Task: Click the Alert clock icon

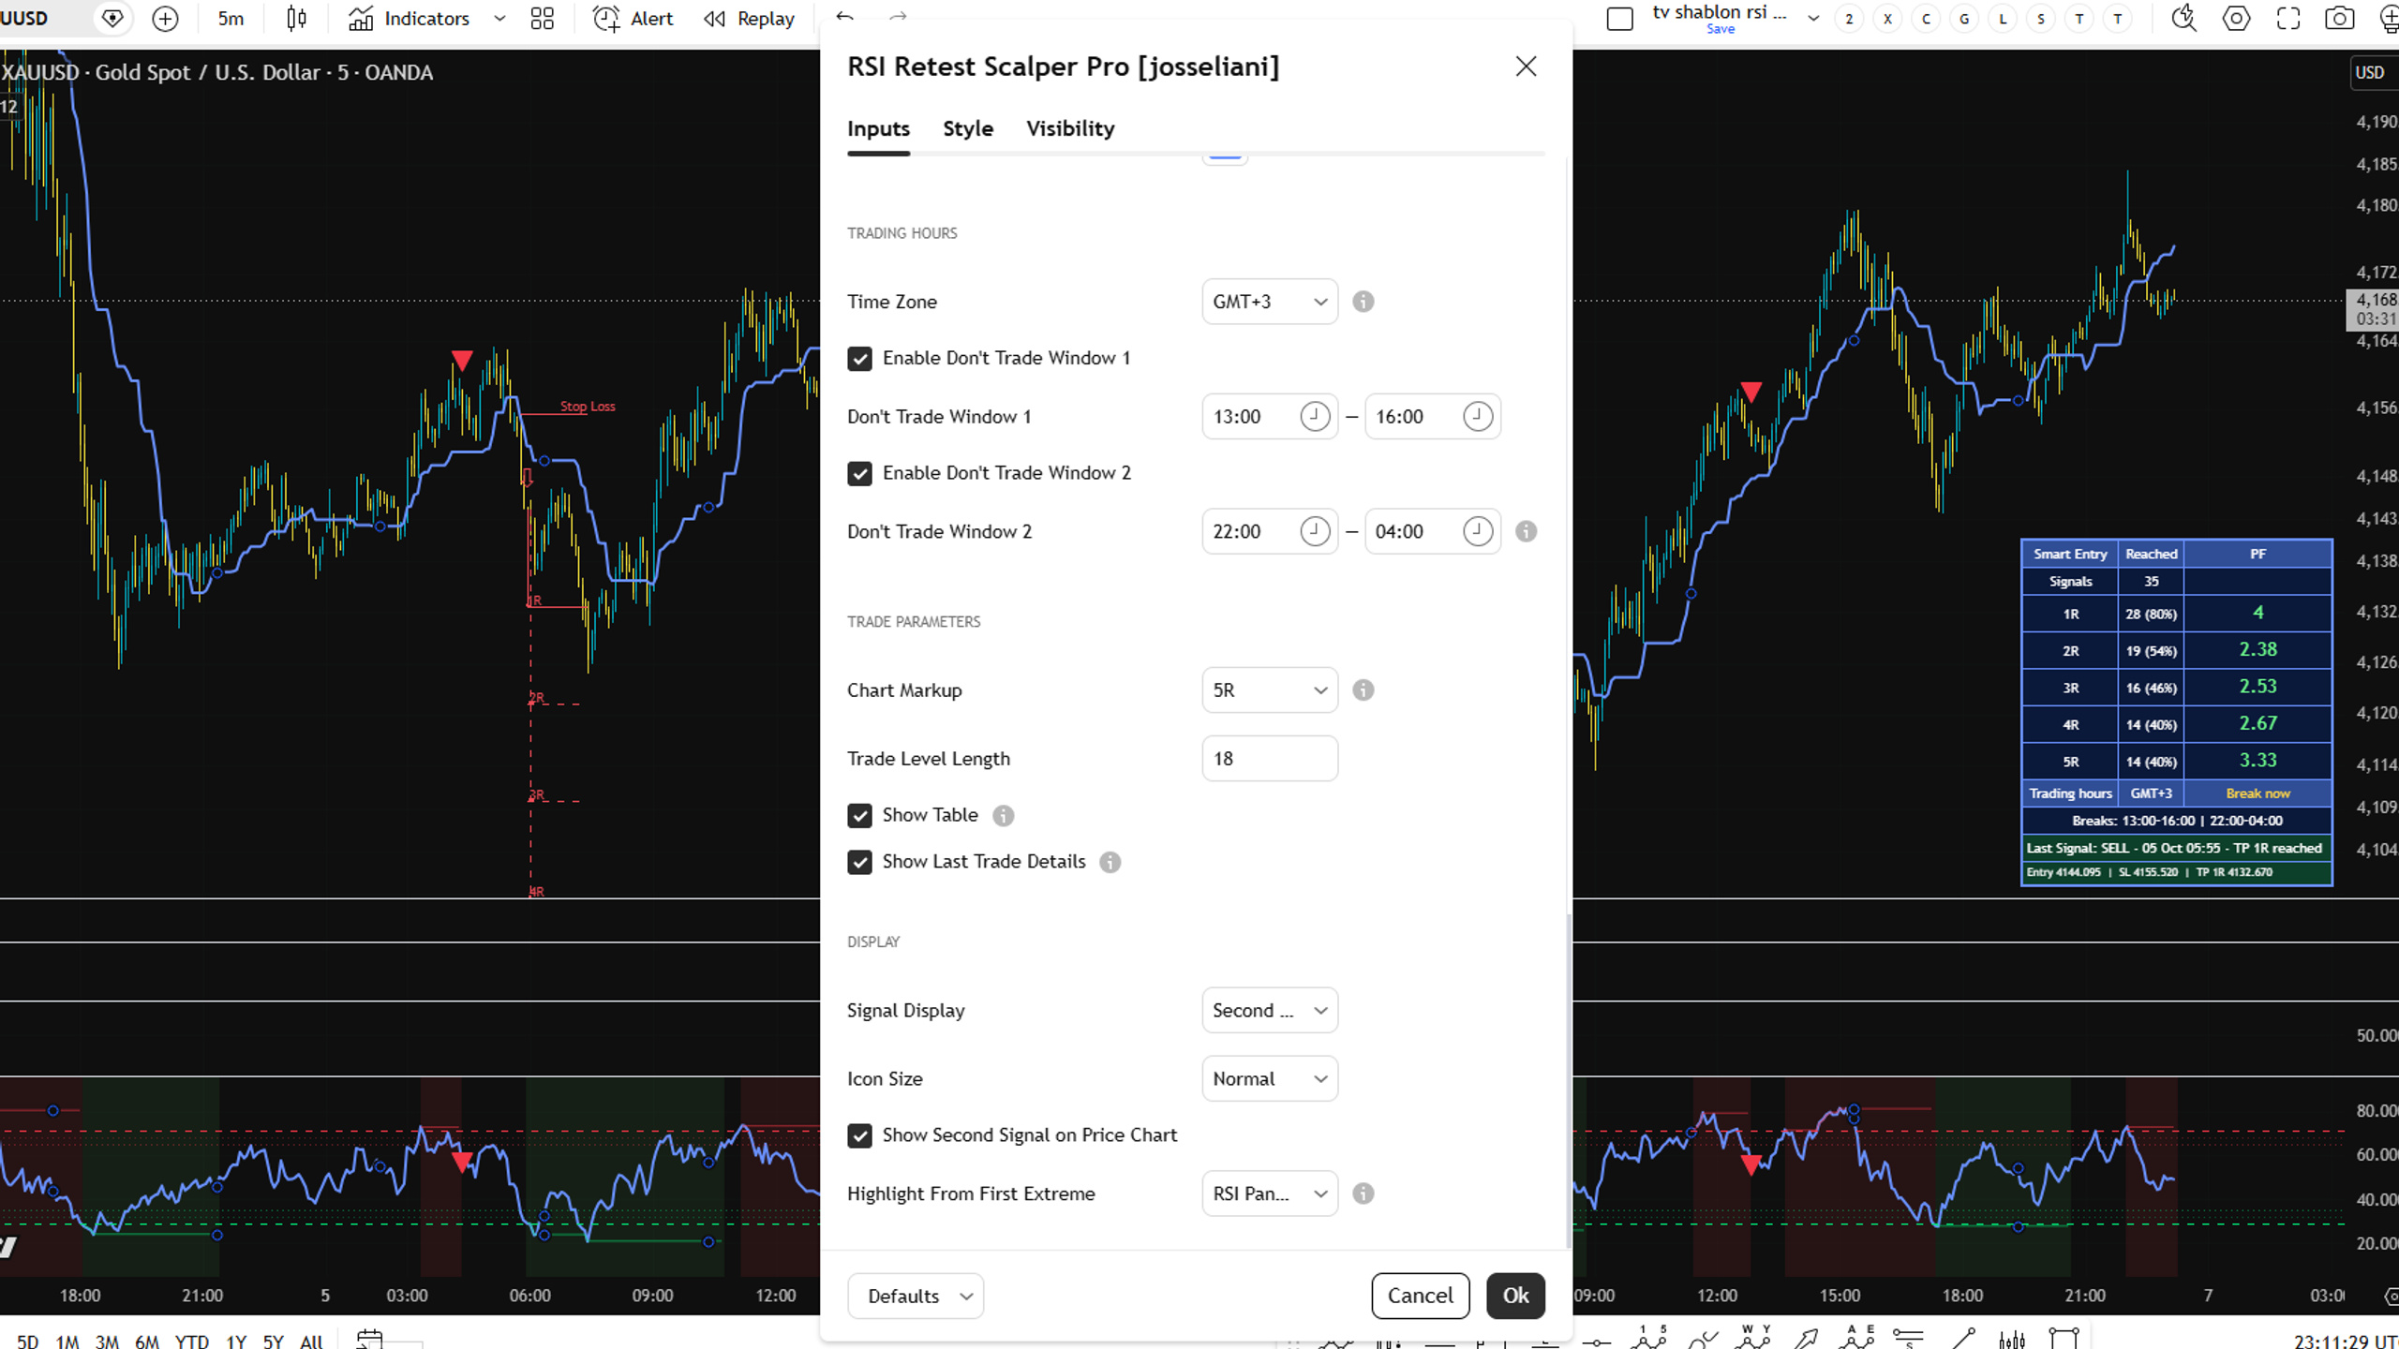Action: [606, 19]
